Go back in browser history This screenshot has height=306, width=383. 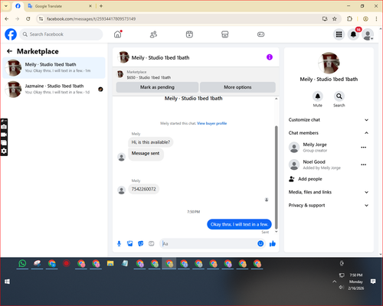tap(7, 18)
